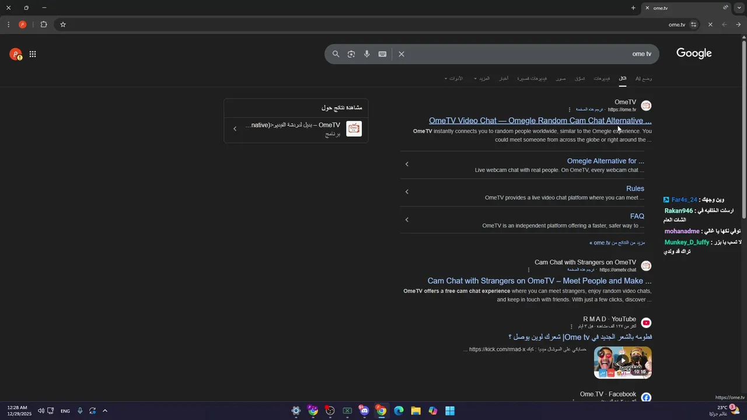
Task: Open the Omegle Alternative for sitelink
Action: [605, 161]
